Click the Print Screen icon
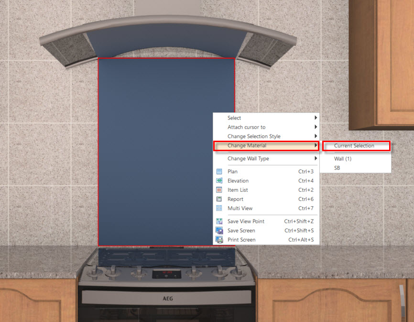 coord(219,240)
